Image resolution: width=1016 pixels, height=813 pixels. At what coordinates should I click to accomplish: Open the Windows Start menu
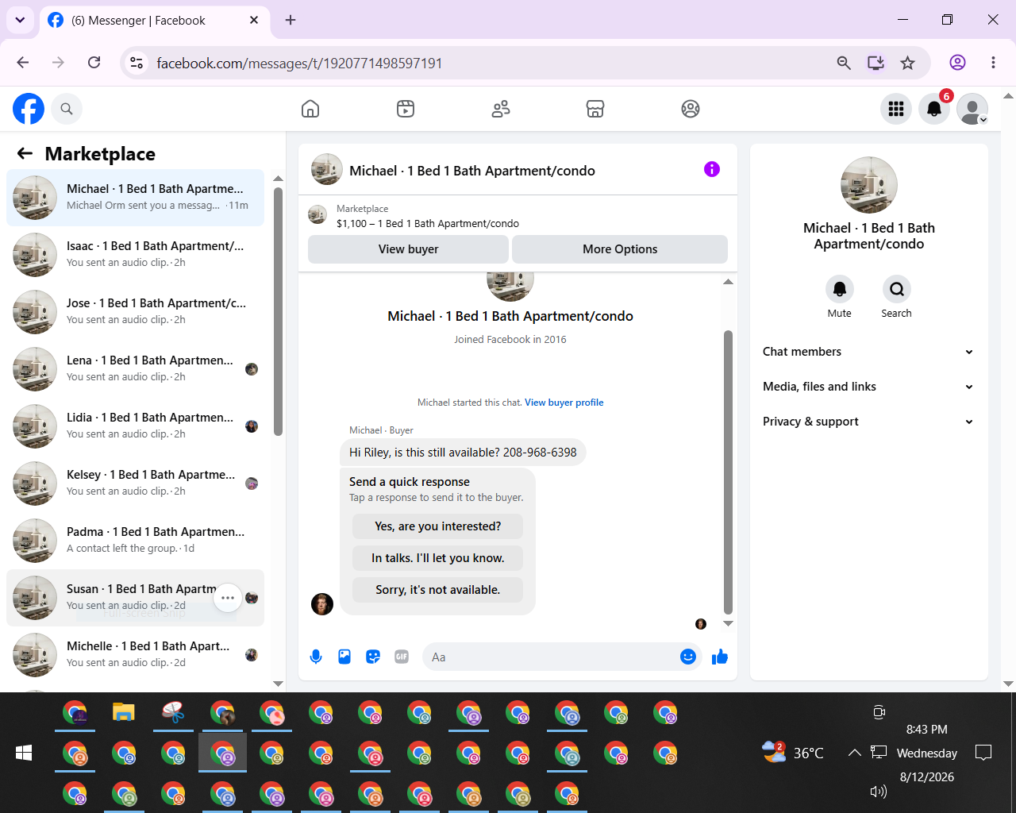[x=24, y=753]
